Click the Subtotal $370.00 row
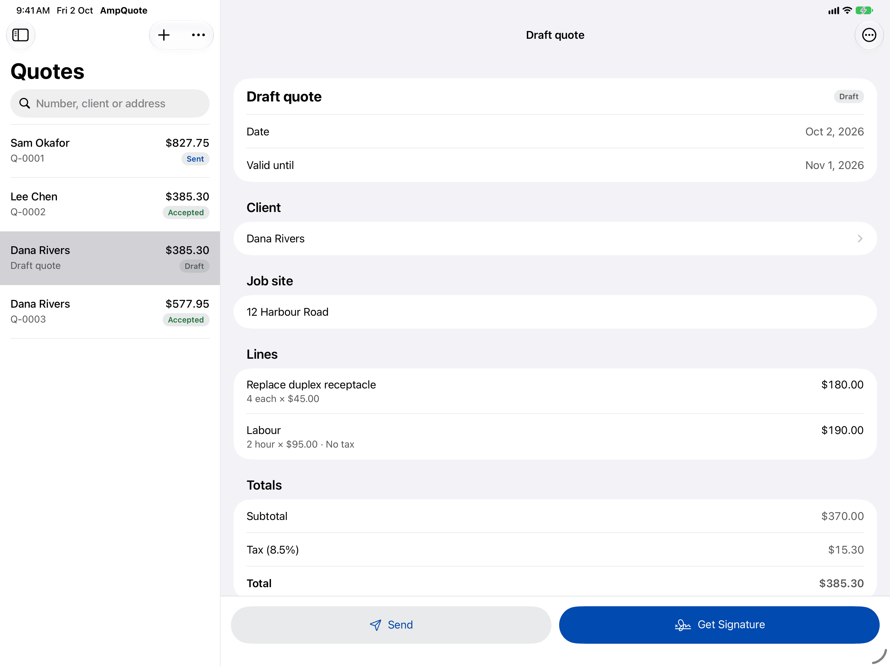 point(555,516)
